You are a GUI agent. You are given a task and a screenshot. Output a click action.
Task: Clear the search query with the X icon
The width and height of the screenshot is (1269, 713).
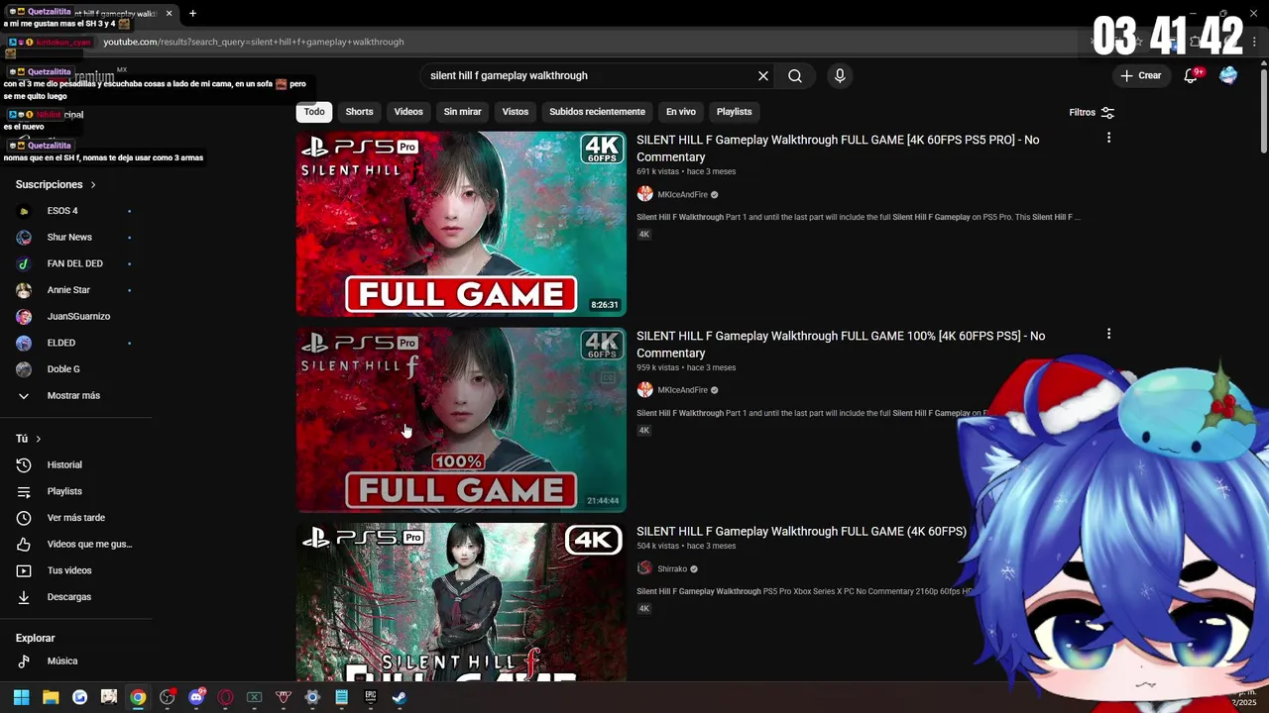[x=763, y=76]
